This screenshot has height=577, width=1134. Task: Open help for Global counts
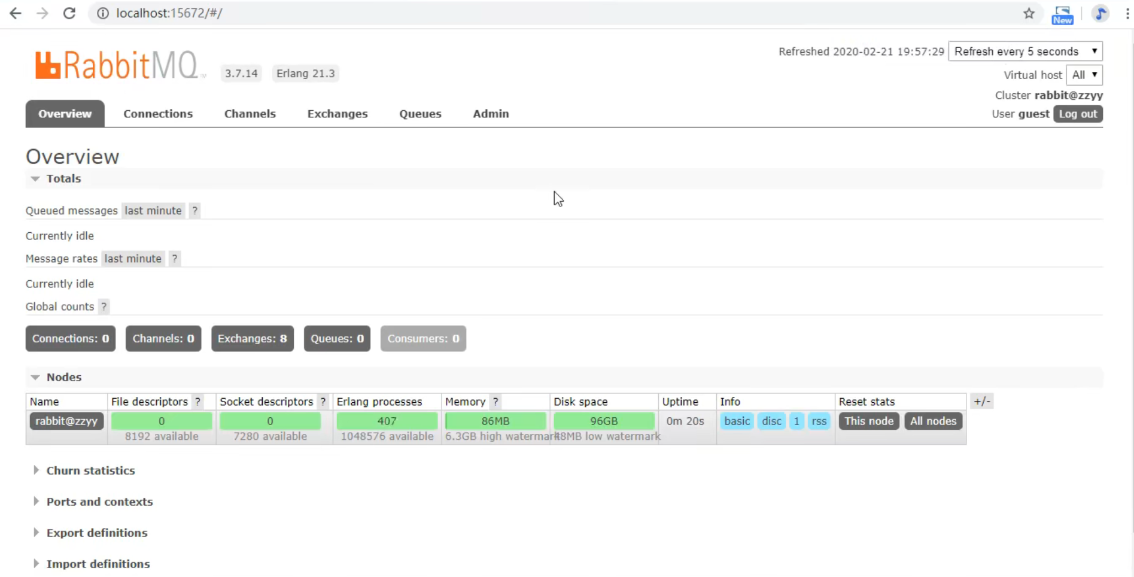pos(104,306)
